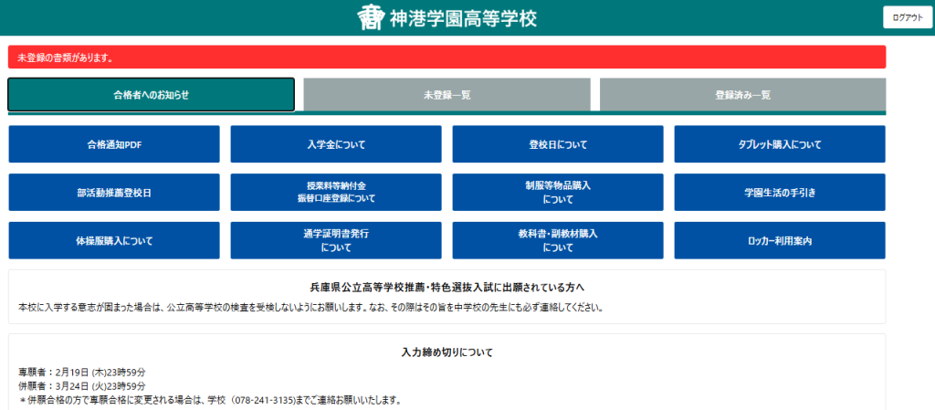935x410 pixels.
Task: Click the 入学金について button
Action: point(336,144)
